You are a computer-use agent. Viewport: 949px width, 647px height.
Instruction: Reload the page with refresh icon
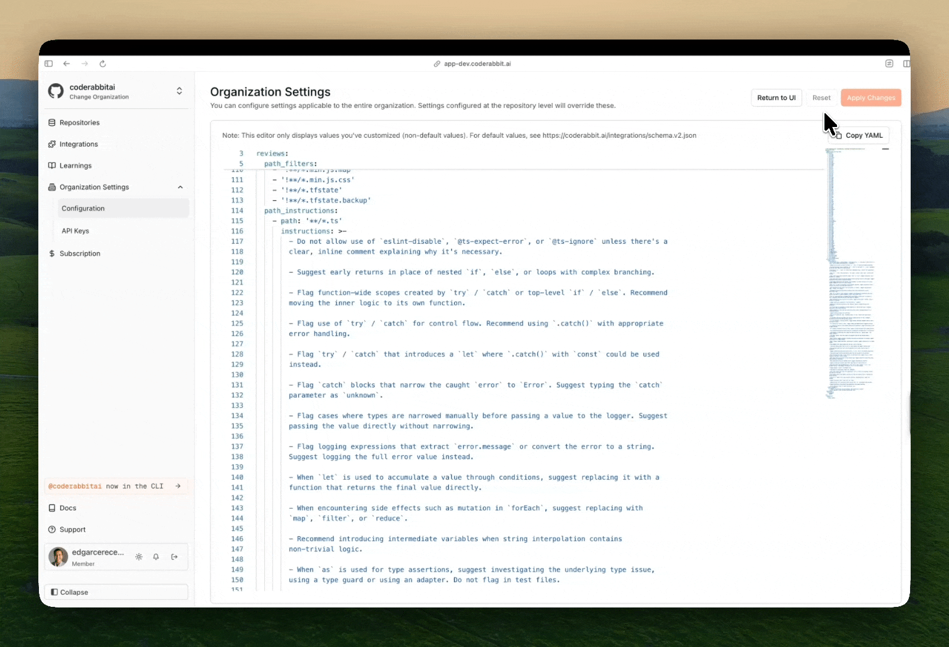click(102, 64)
